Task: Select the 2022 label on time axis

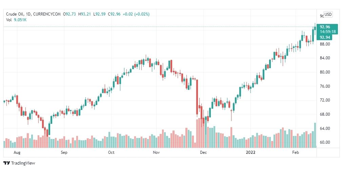Action: 250,152
